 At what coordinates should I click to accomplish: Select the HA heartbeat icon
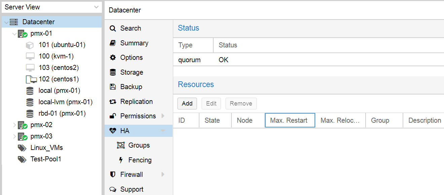tap(113, 131)
